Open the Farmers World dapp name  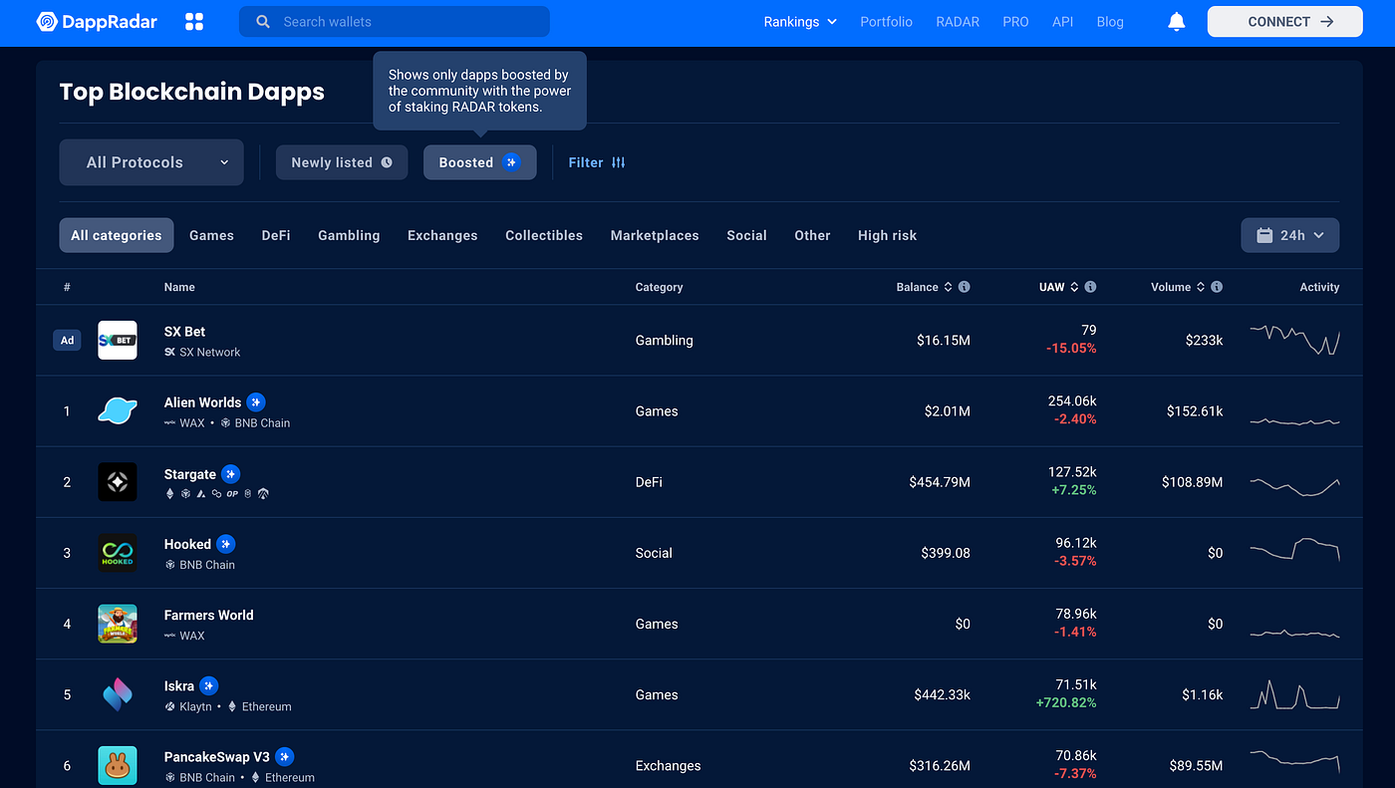tap(209, 615)
